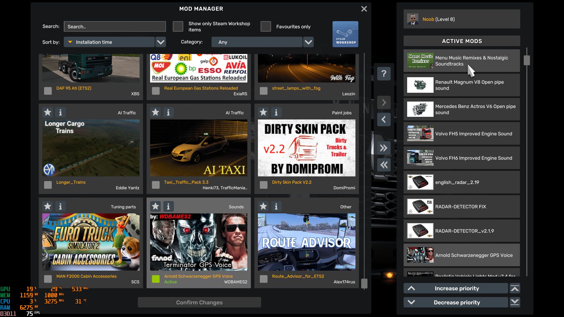Open the Steam Workshop icon

[345, 34]
